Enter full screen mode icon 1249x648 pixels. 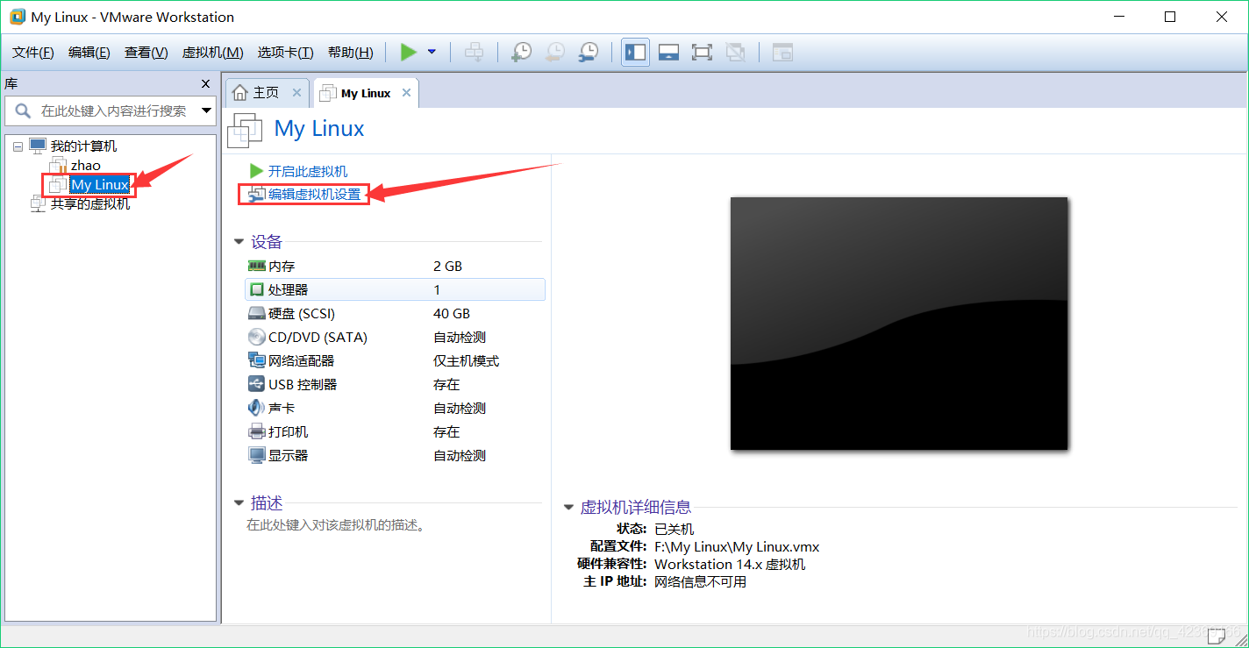pyautogui.click(x=702, y=53)
